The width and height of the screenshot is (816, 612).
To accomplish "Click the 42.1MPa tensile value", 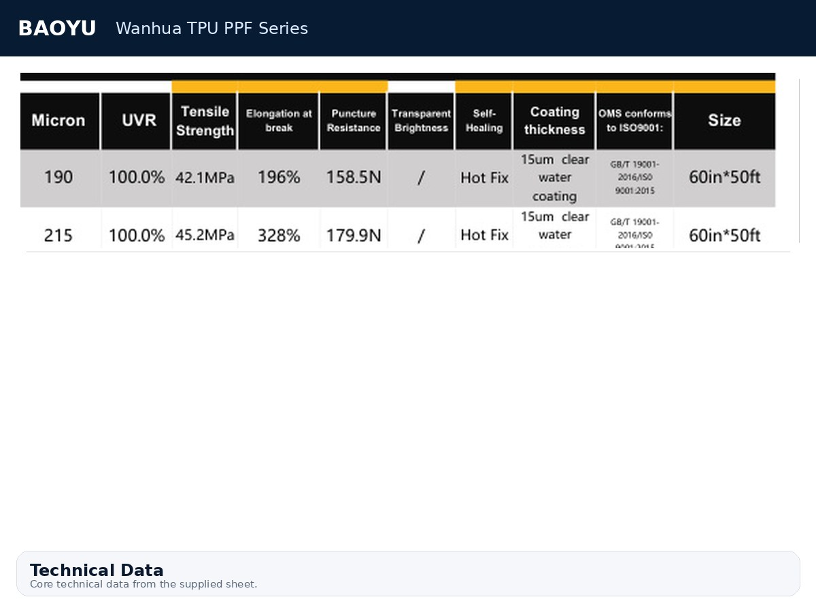I will [205, 178].
